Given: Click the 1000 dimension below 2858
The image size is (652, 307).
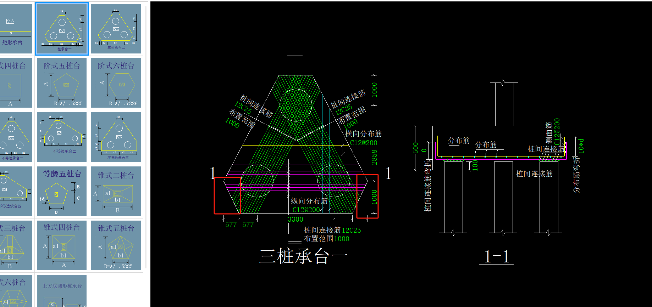Looking at the screenshot, I should pyautogui.click(x=374, y=197).
